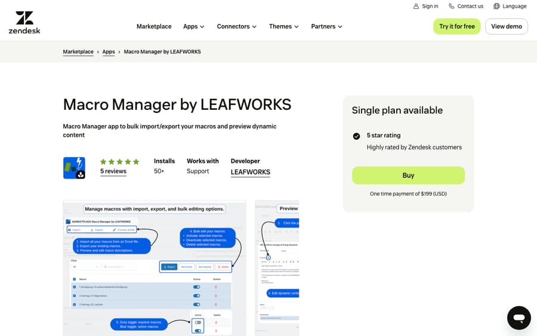Click the five green rating stars

coord(119,162)
